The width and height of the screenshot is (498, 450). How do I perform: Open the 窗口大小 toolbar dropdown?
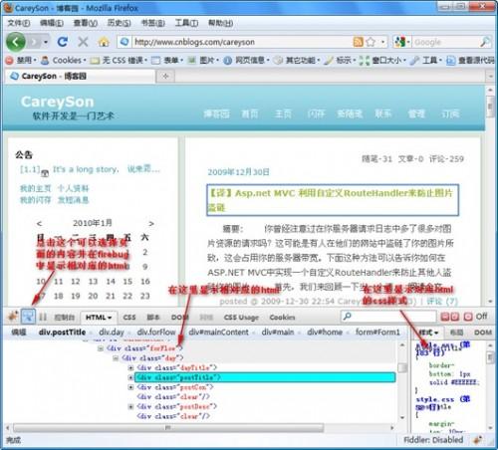[382, 60]
